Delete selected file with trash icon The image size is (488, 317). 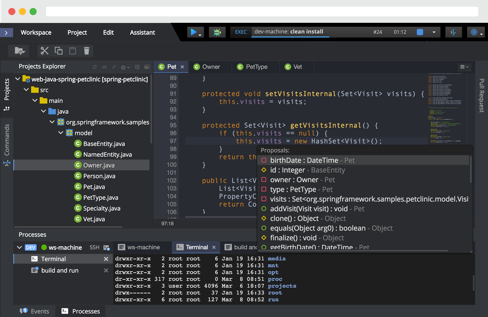click(x=86, y=50)
